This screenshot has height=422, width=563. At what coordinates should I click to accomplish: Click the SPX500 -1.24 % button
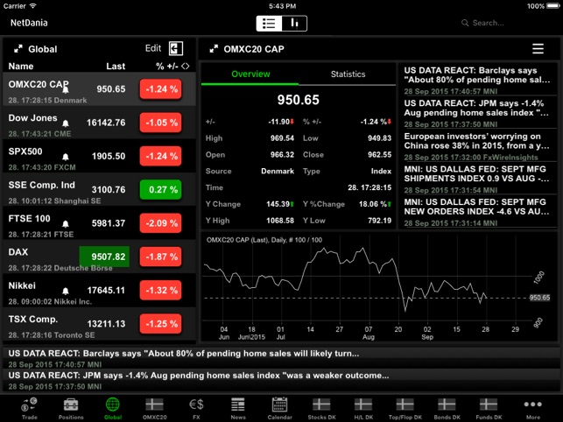pyautogui.click(x=160, y=156)
